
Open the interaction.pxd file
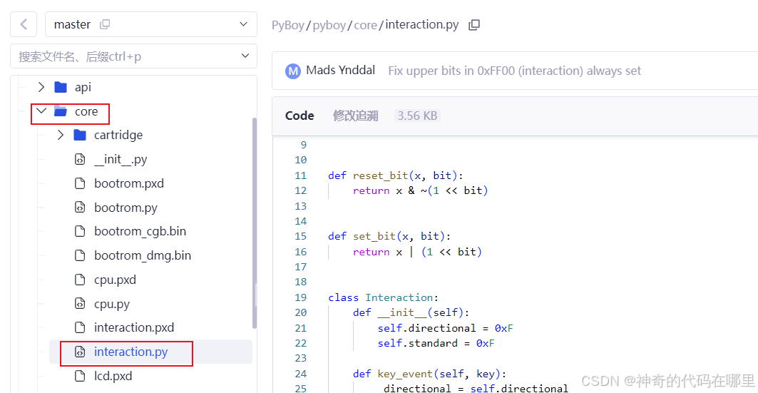(134, 327)
